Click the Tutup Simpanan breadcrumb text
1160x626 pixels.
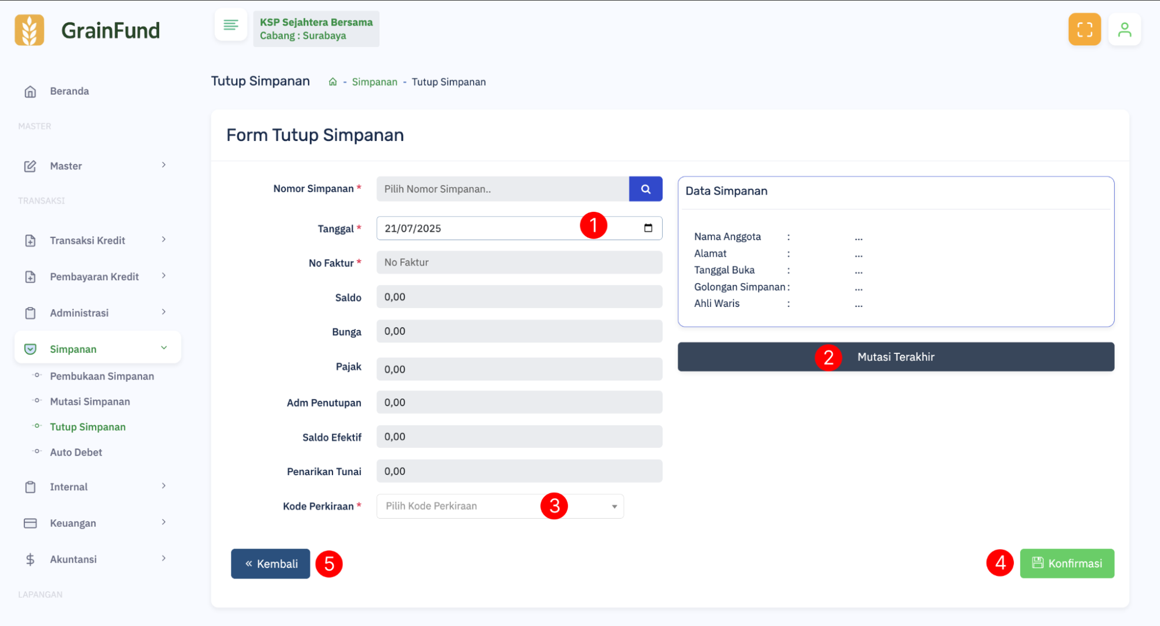point(449,82)
